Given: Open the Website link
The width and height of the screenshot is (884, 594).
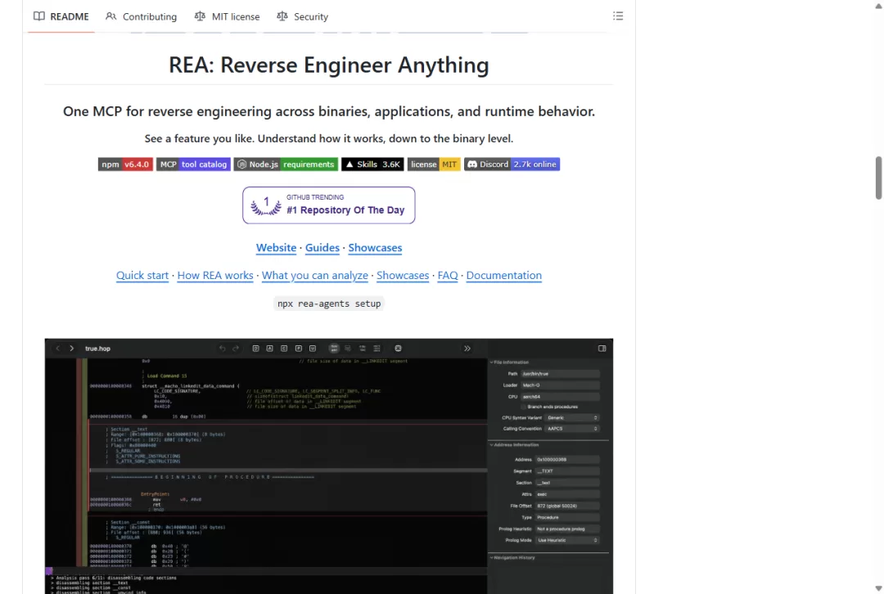Looking at the screenshot, I should pos(277,247).
